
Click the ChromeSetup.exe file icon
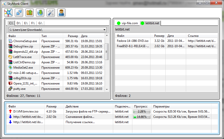coord(10,41)
